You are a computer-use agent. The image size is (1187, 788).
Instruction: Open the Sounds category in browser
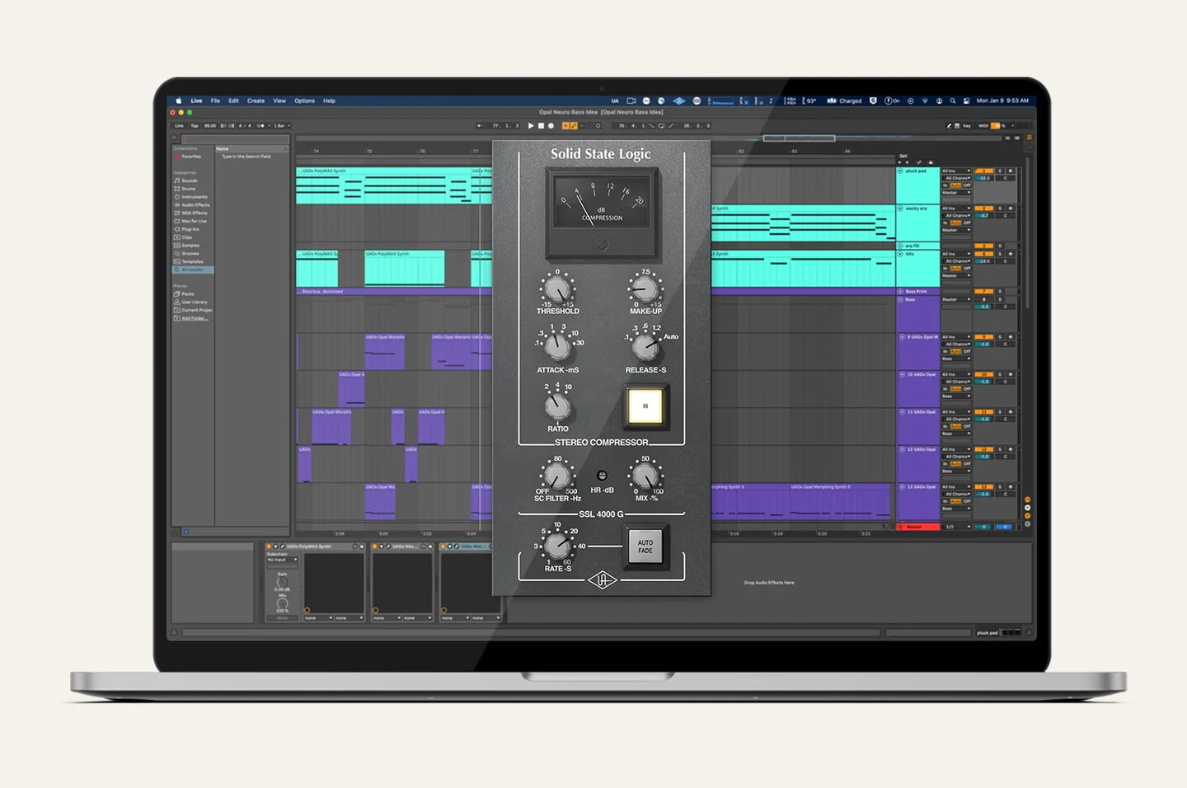[x=189, y=181]
